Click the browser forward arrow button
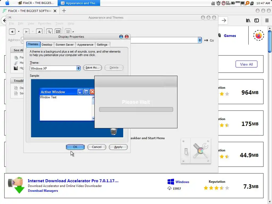The width and height of the screenshot is (272, 204). [224, 20]
